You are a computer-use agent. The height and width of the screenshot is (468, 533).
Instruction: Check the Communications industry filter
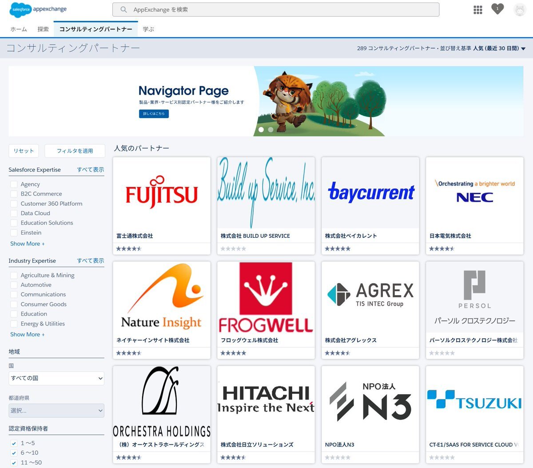coord(14,295)
